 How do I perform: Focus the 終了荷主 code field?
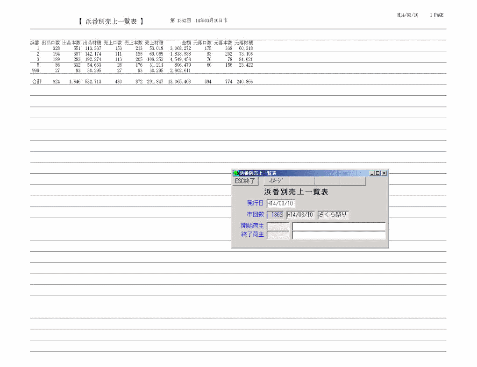tap(278, 235)
